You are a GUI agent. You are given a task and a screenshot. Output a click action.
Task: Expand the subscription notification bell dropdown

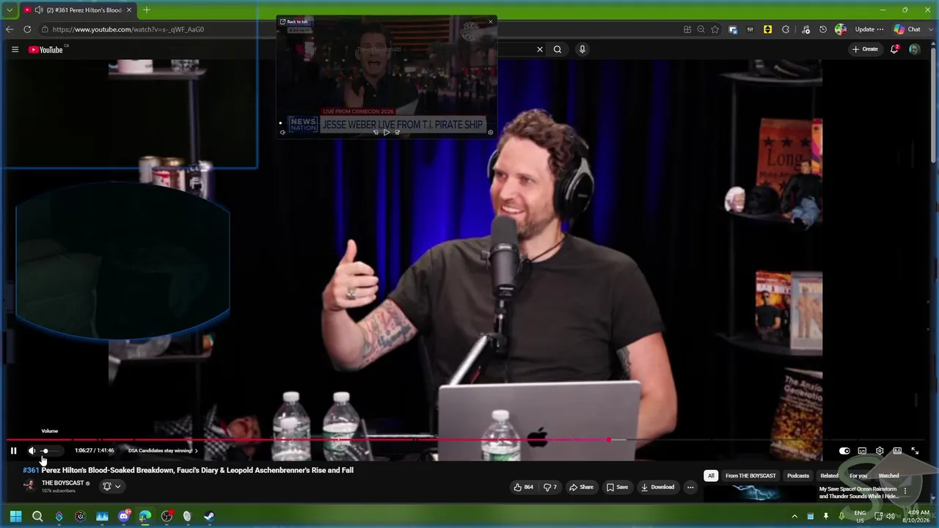pos(112,486)
